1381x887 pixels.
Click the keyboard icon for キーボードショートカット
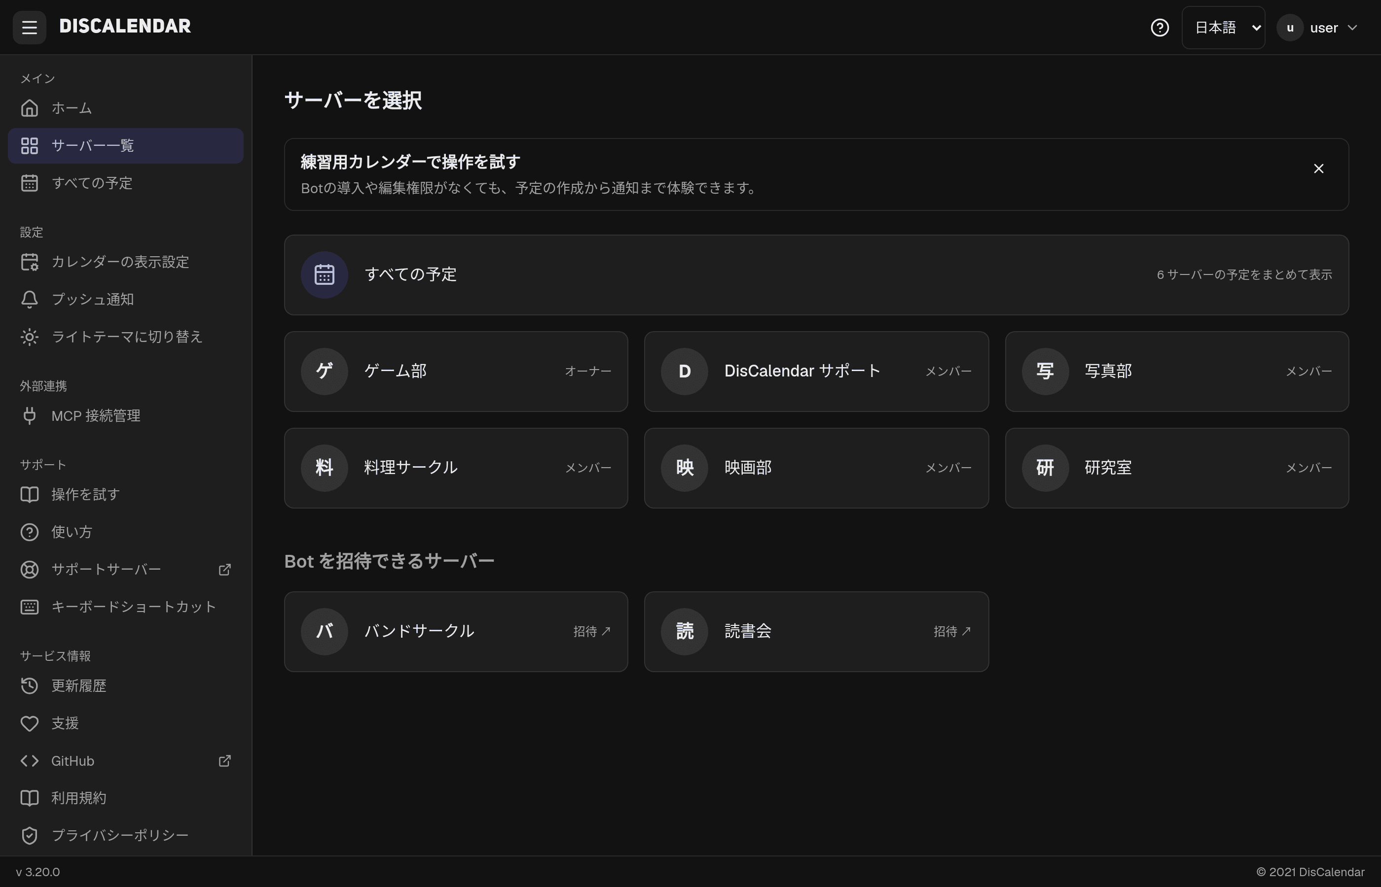[x=30, y=607]
